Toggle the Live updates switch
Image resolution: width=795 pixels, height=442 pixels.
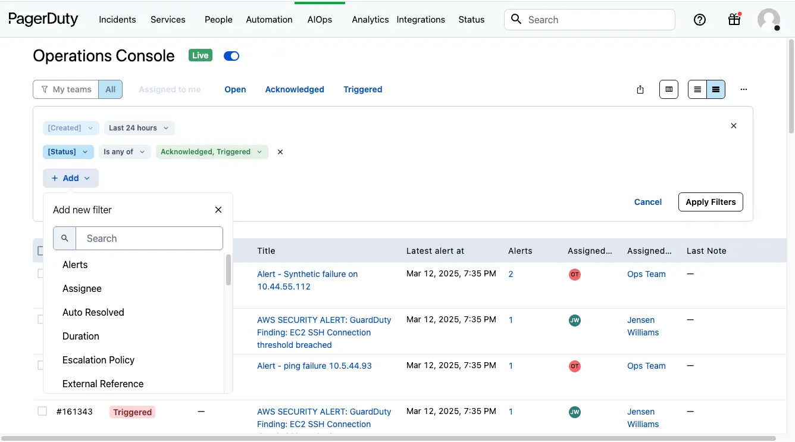click(x=231, y=56)
